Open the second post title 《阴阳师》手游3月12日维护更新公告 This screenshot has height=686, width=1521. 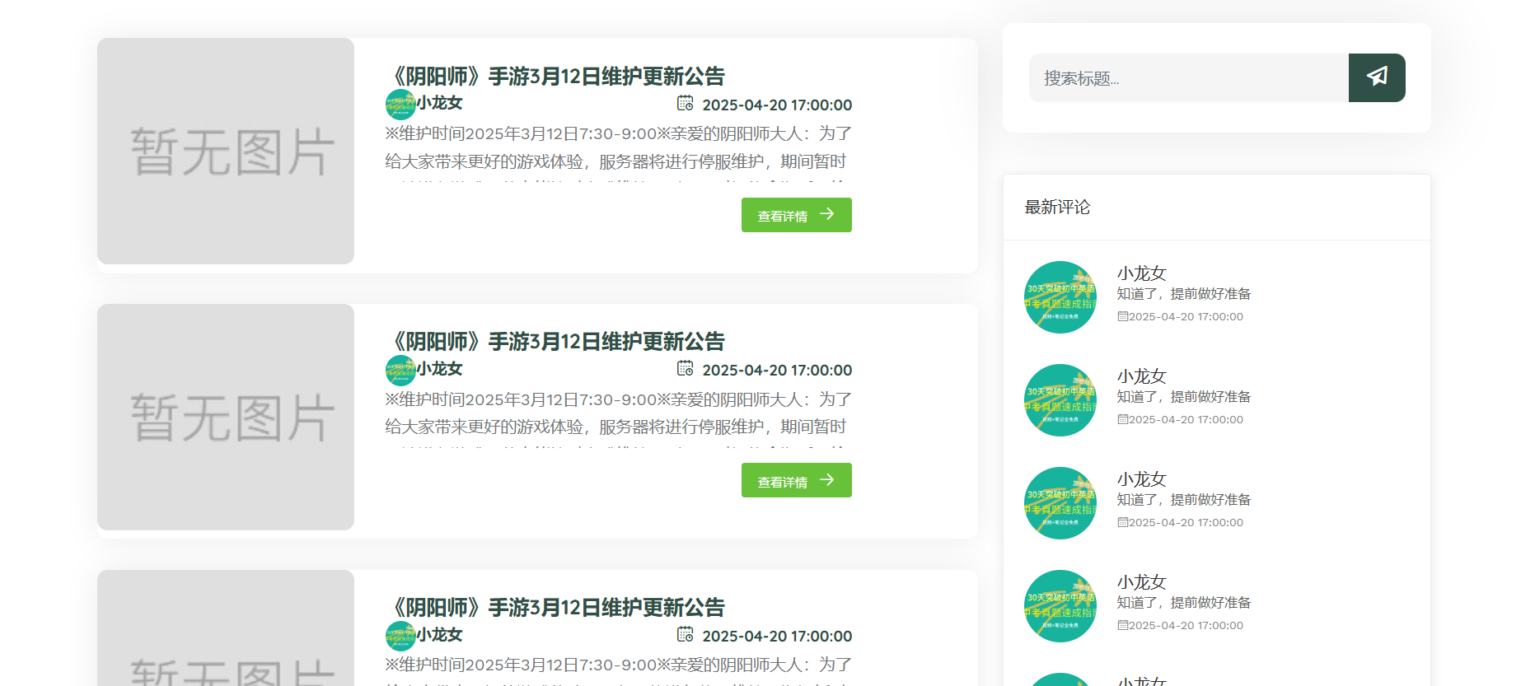555,341
